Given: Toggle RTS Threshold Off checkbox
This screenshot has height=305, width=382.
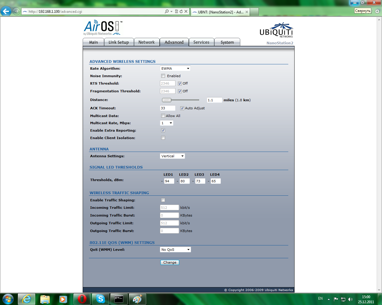Looking at the screenshot, I should coord(180,83).
